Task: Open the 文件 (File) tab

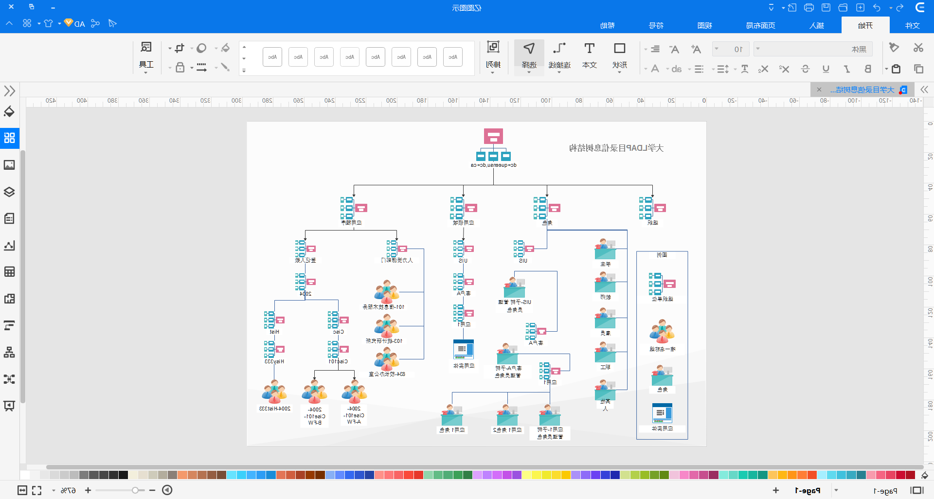Action: tap(912, 25)
